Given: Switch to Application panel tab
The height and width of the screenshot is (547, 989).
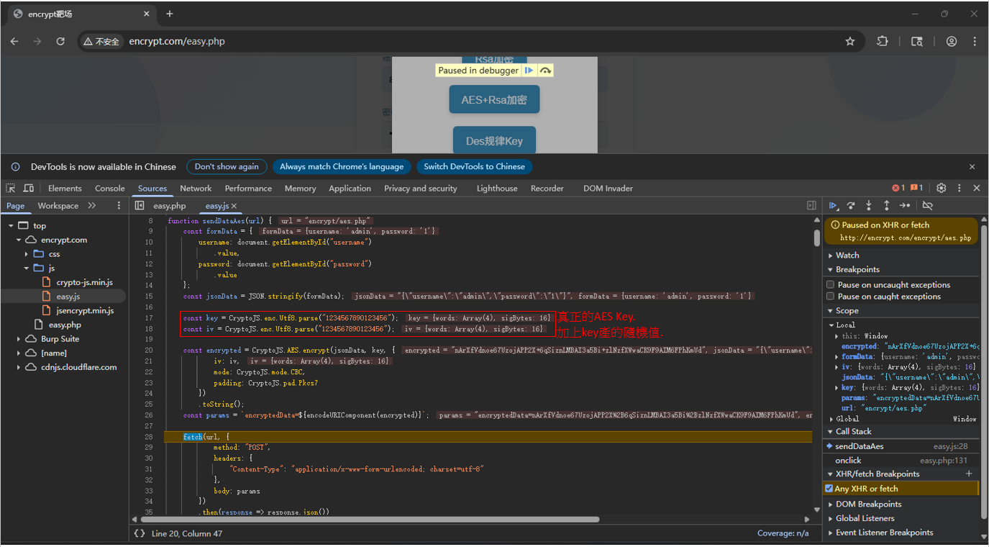Looking at the screenshot, I should pos(350,189).
